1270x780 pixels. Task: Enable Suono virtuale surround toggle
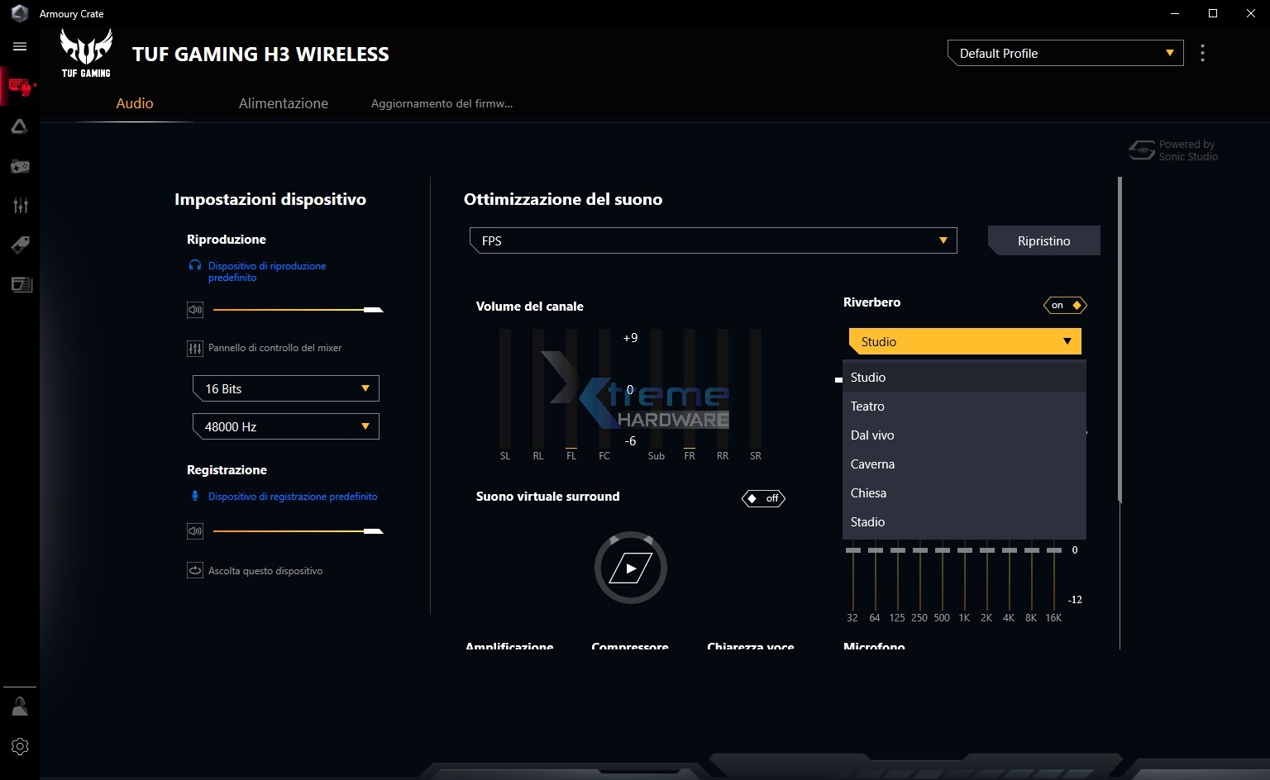coord(763,498)
